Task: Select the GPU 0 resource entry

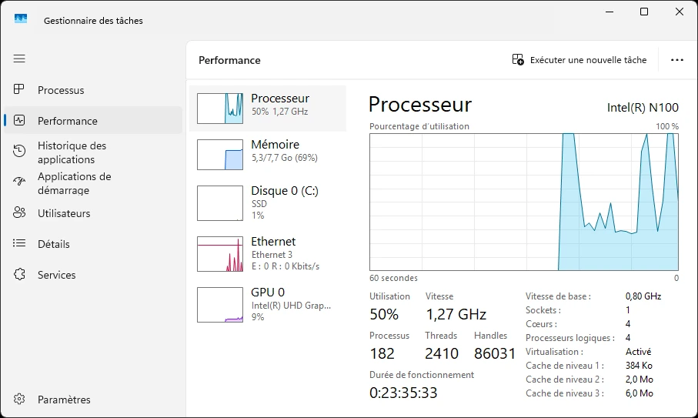Action: [x=268, y=305]
